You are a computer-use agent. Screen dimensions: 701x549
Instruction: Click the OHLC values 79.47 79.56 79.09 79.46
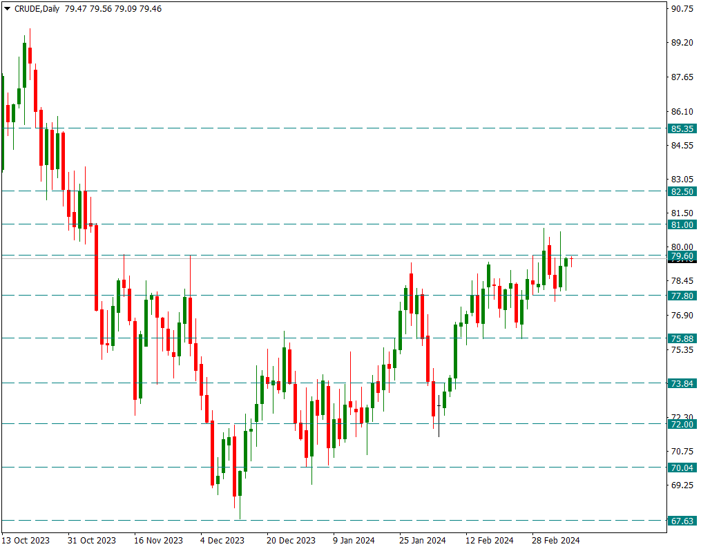tap(113, 9)
